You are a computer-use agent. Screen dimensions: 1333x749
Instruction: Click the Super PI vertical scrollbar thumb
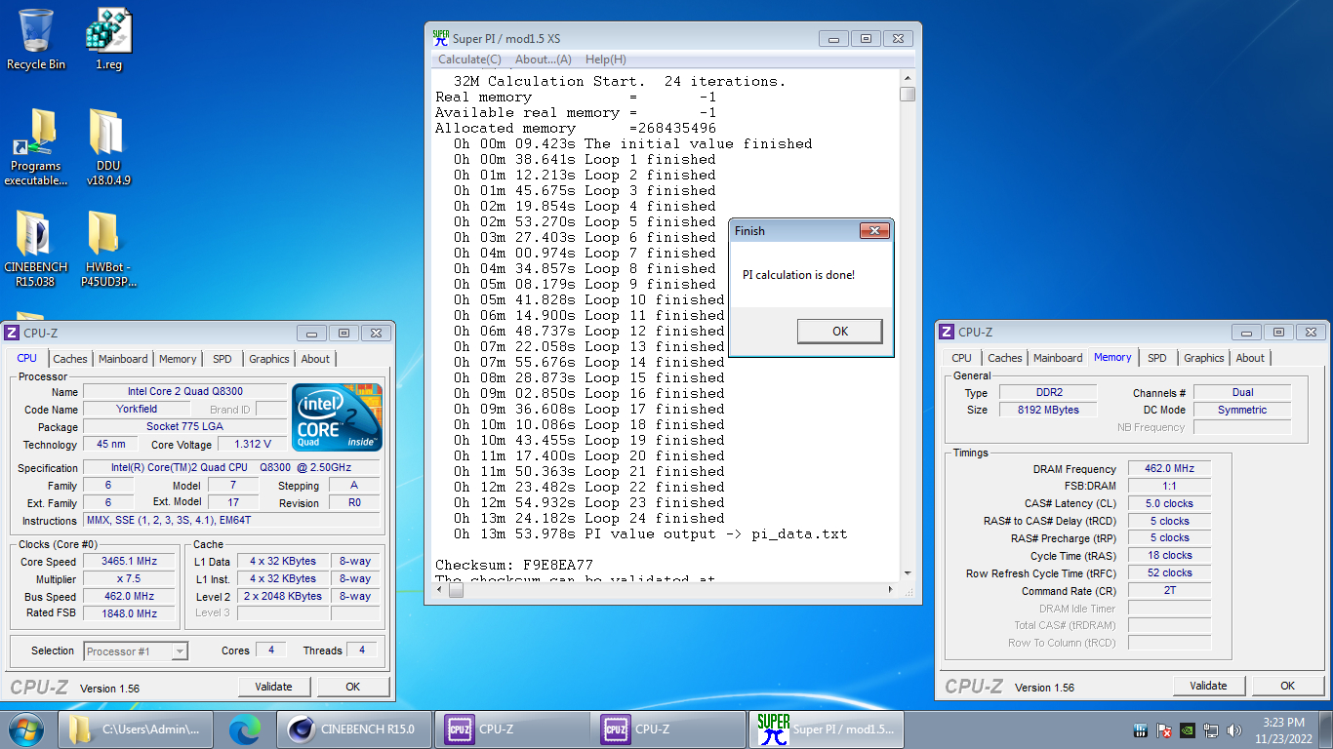tap(908, 94)
